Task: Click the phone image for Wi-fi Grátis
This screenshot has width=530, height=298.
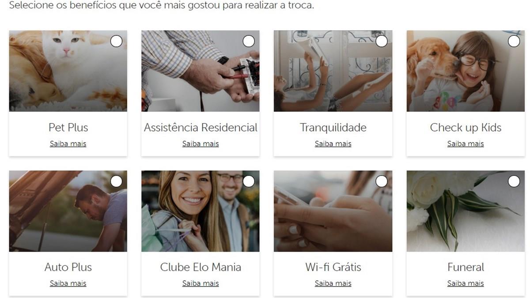Action: point(333,211)
